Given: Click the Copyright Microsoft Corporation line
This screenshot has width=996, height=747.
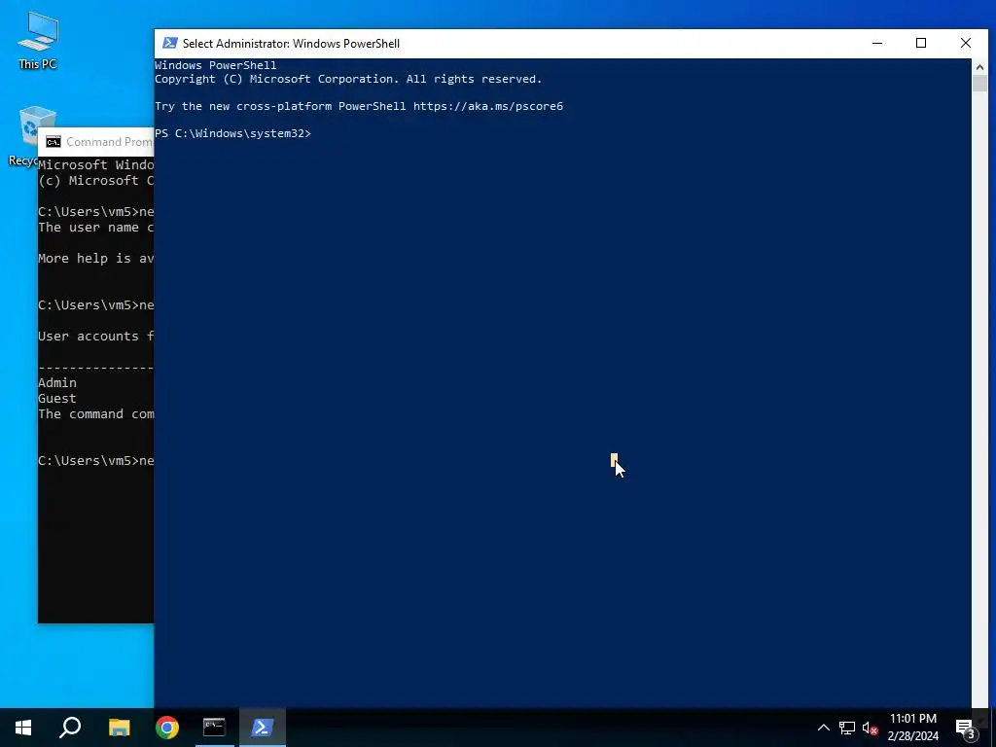Looking at the screenshot, I should point(348,79).
